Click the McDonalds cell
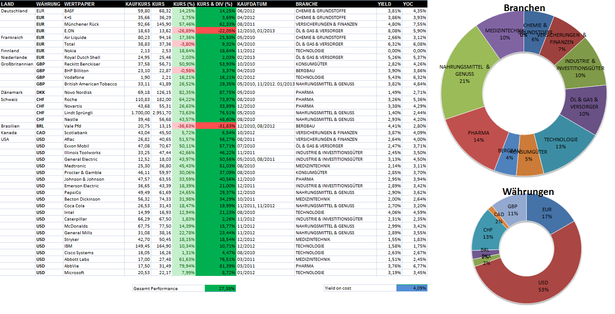Viewport: 615px width, 314px height. 93,226
